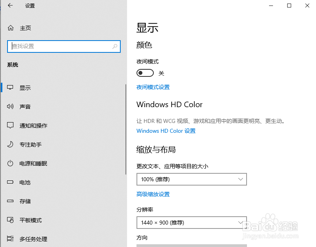Click the speaker icon for 声音
316x247 pixels.
[x=10, y=106]
